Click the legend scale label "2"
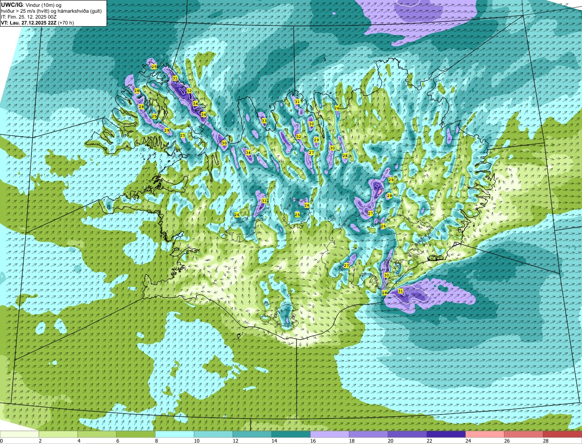 pos(40,441)
